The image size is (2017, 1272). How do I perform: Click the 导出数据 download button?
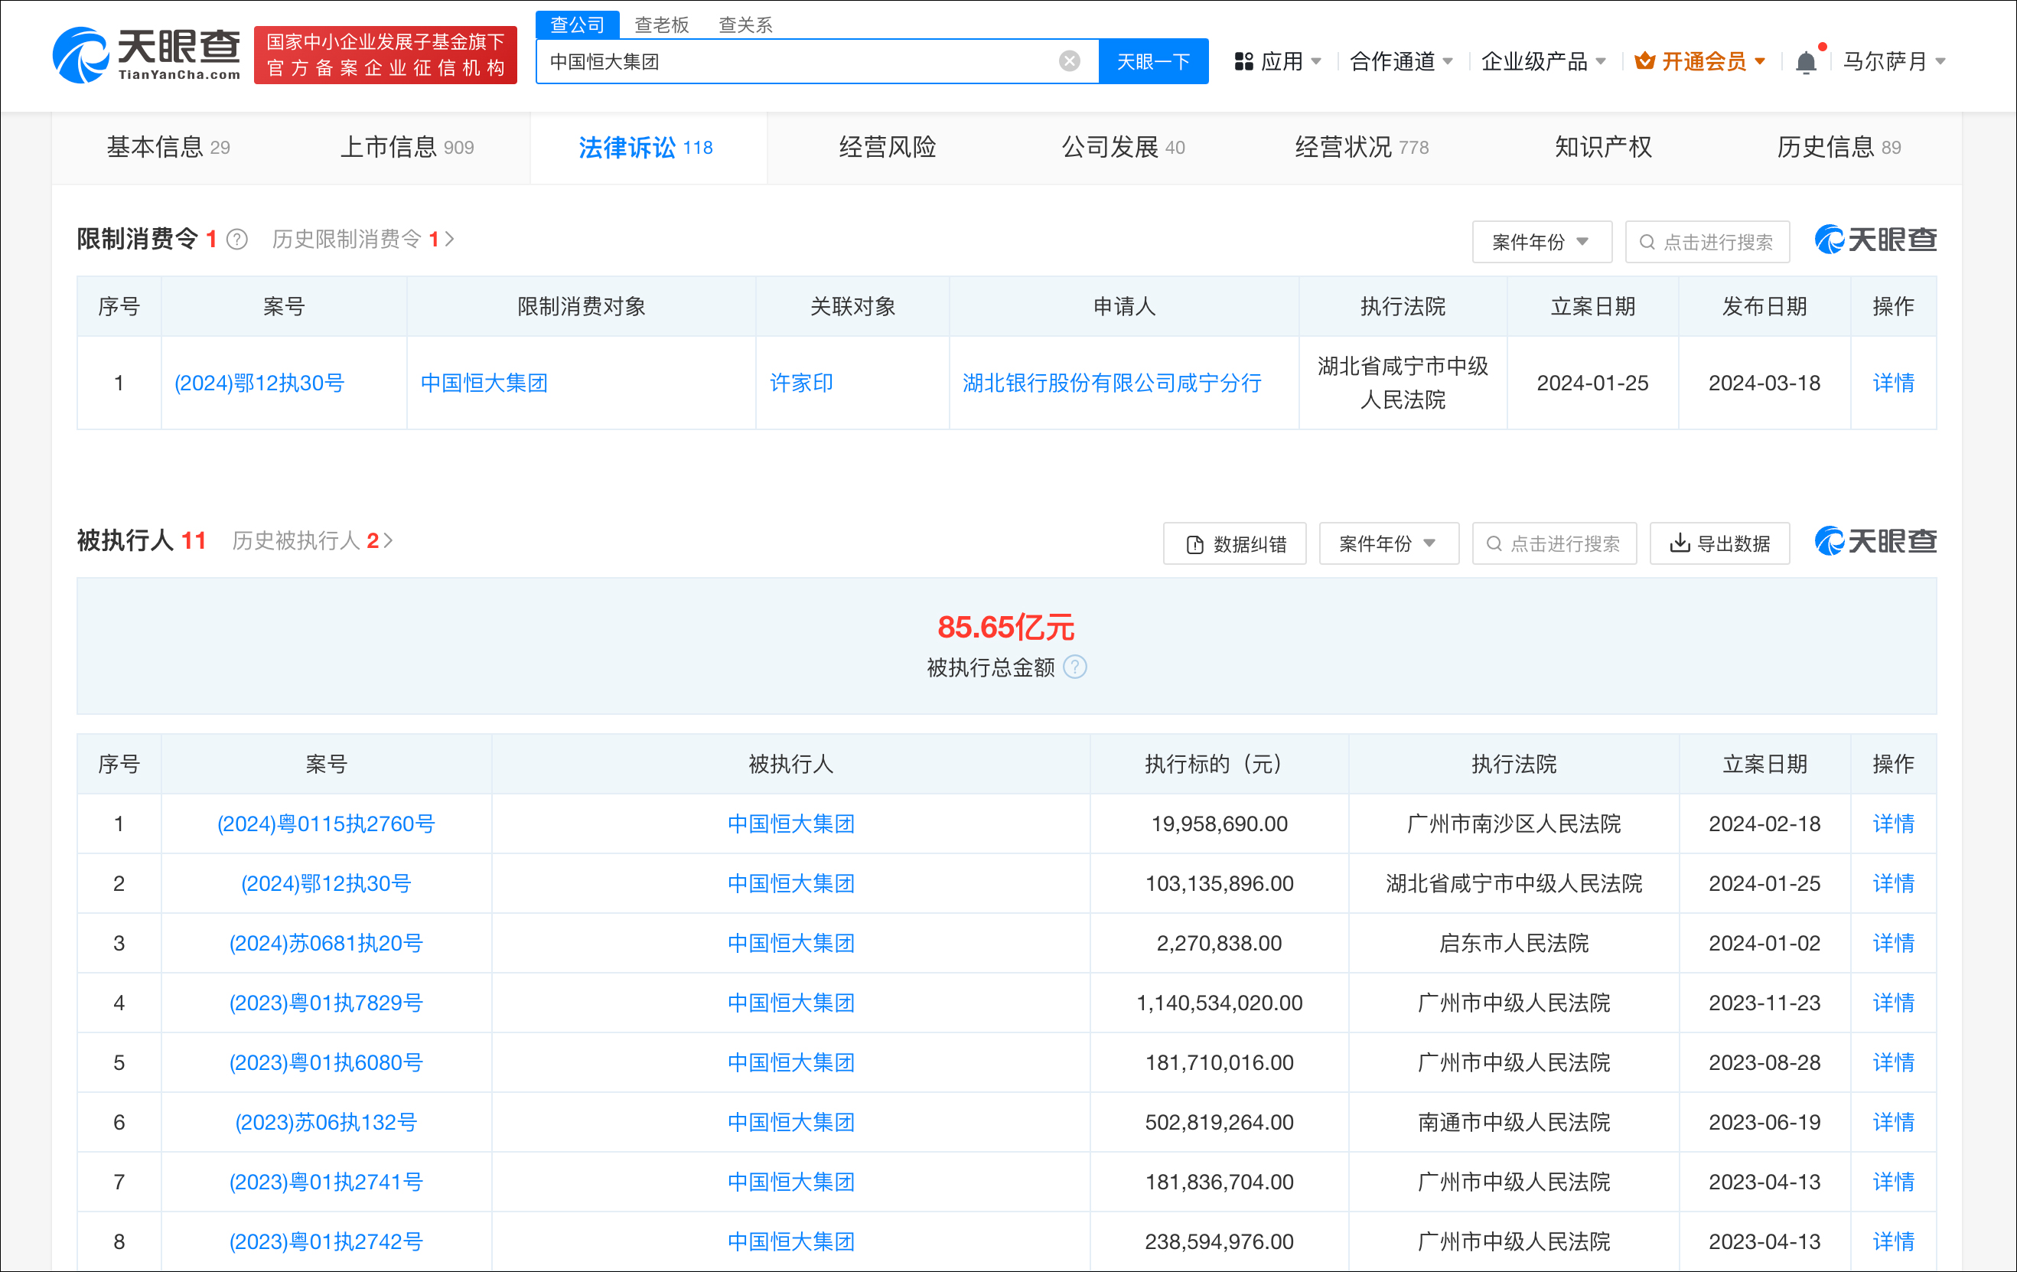click(1719, 544)
